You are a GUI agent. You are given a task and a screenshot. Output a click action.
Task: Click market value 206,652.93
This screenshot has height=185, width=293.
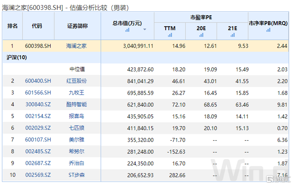point(140,175)
